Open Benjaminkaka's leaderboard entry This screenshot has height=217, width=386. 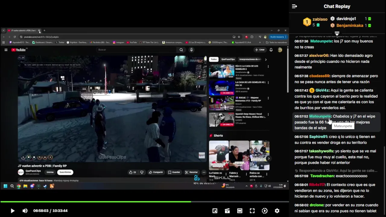[351, 26]
